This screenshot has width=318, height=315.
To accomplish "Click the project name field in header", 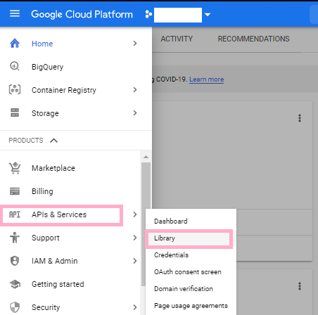I will (178, 15).
